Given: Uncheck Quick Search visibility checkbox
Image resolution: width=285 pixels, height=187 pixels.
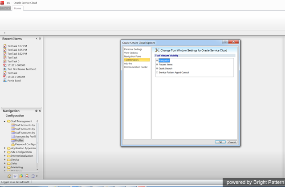Looking at the screenshot, I should coord(157,69).
